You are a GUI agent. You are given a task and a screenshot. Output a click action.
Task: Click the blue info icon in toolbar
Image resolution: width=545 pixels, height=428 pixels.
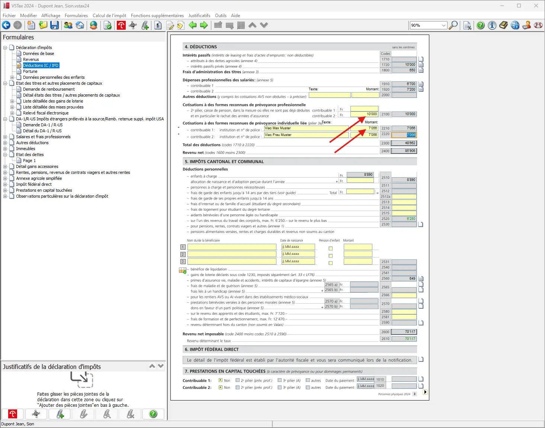(492, 25)
